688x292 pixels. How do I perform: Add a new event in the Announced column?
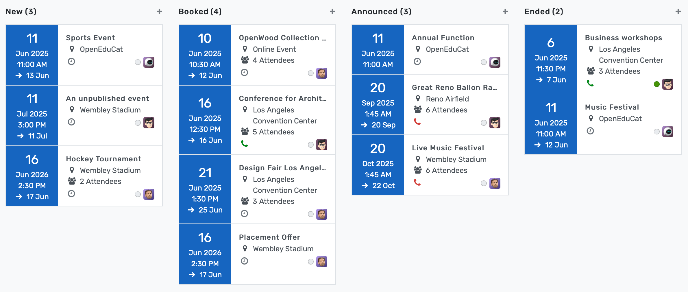pos(505,11)
